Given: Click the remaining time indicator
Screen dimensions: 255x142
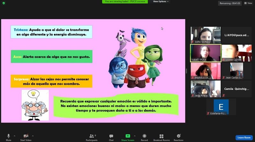Looking at the screenshot, I should point(230,3).
